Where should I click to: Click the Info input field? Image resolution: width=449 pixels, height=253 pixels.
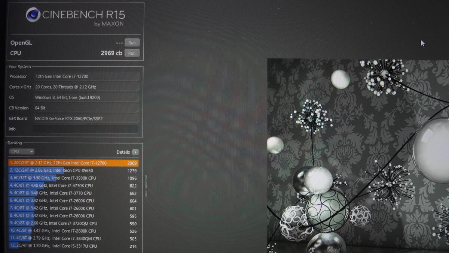click(86, 129)
